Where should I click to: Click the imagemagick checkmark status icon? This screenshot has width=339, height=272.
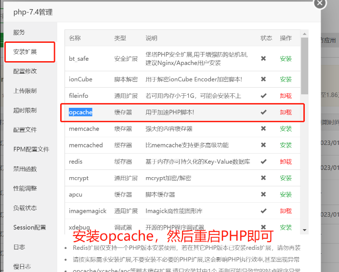point(263,210)
